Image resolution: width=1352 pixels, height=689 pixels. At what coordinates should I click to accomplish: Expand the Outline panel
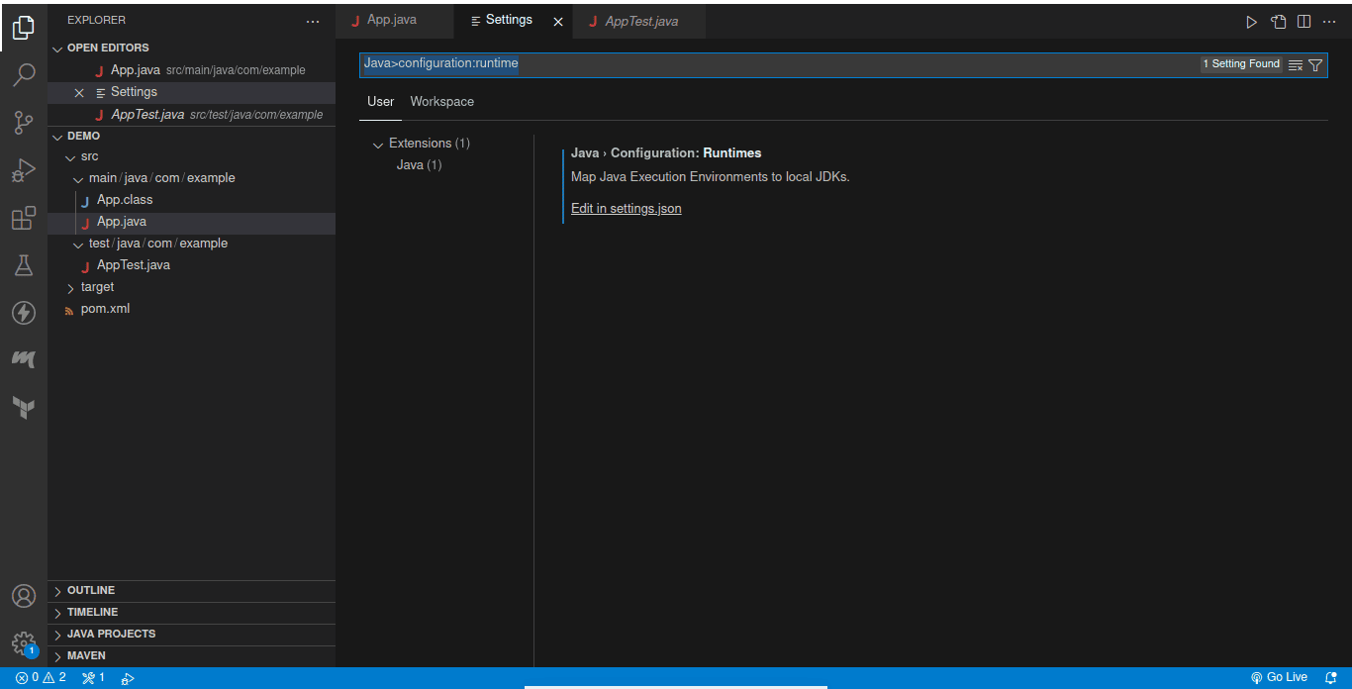[x=191, y=591]
